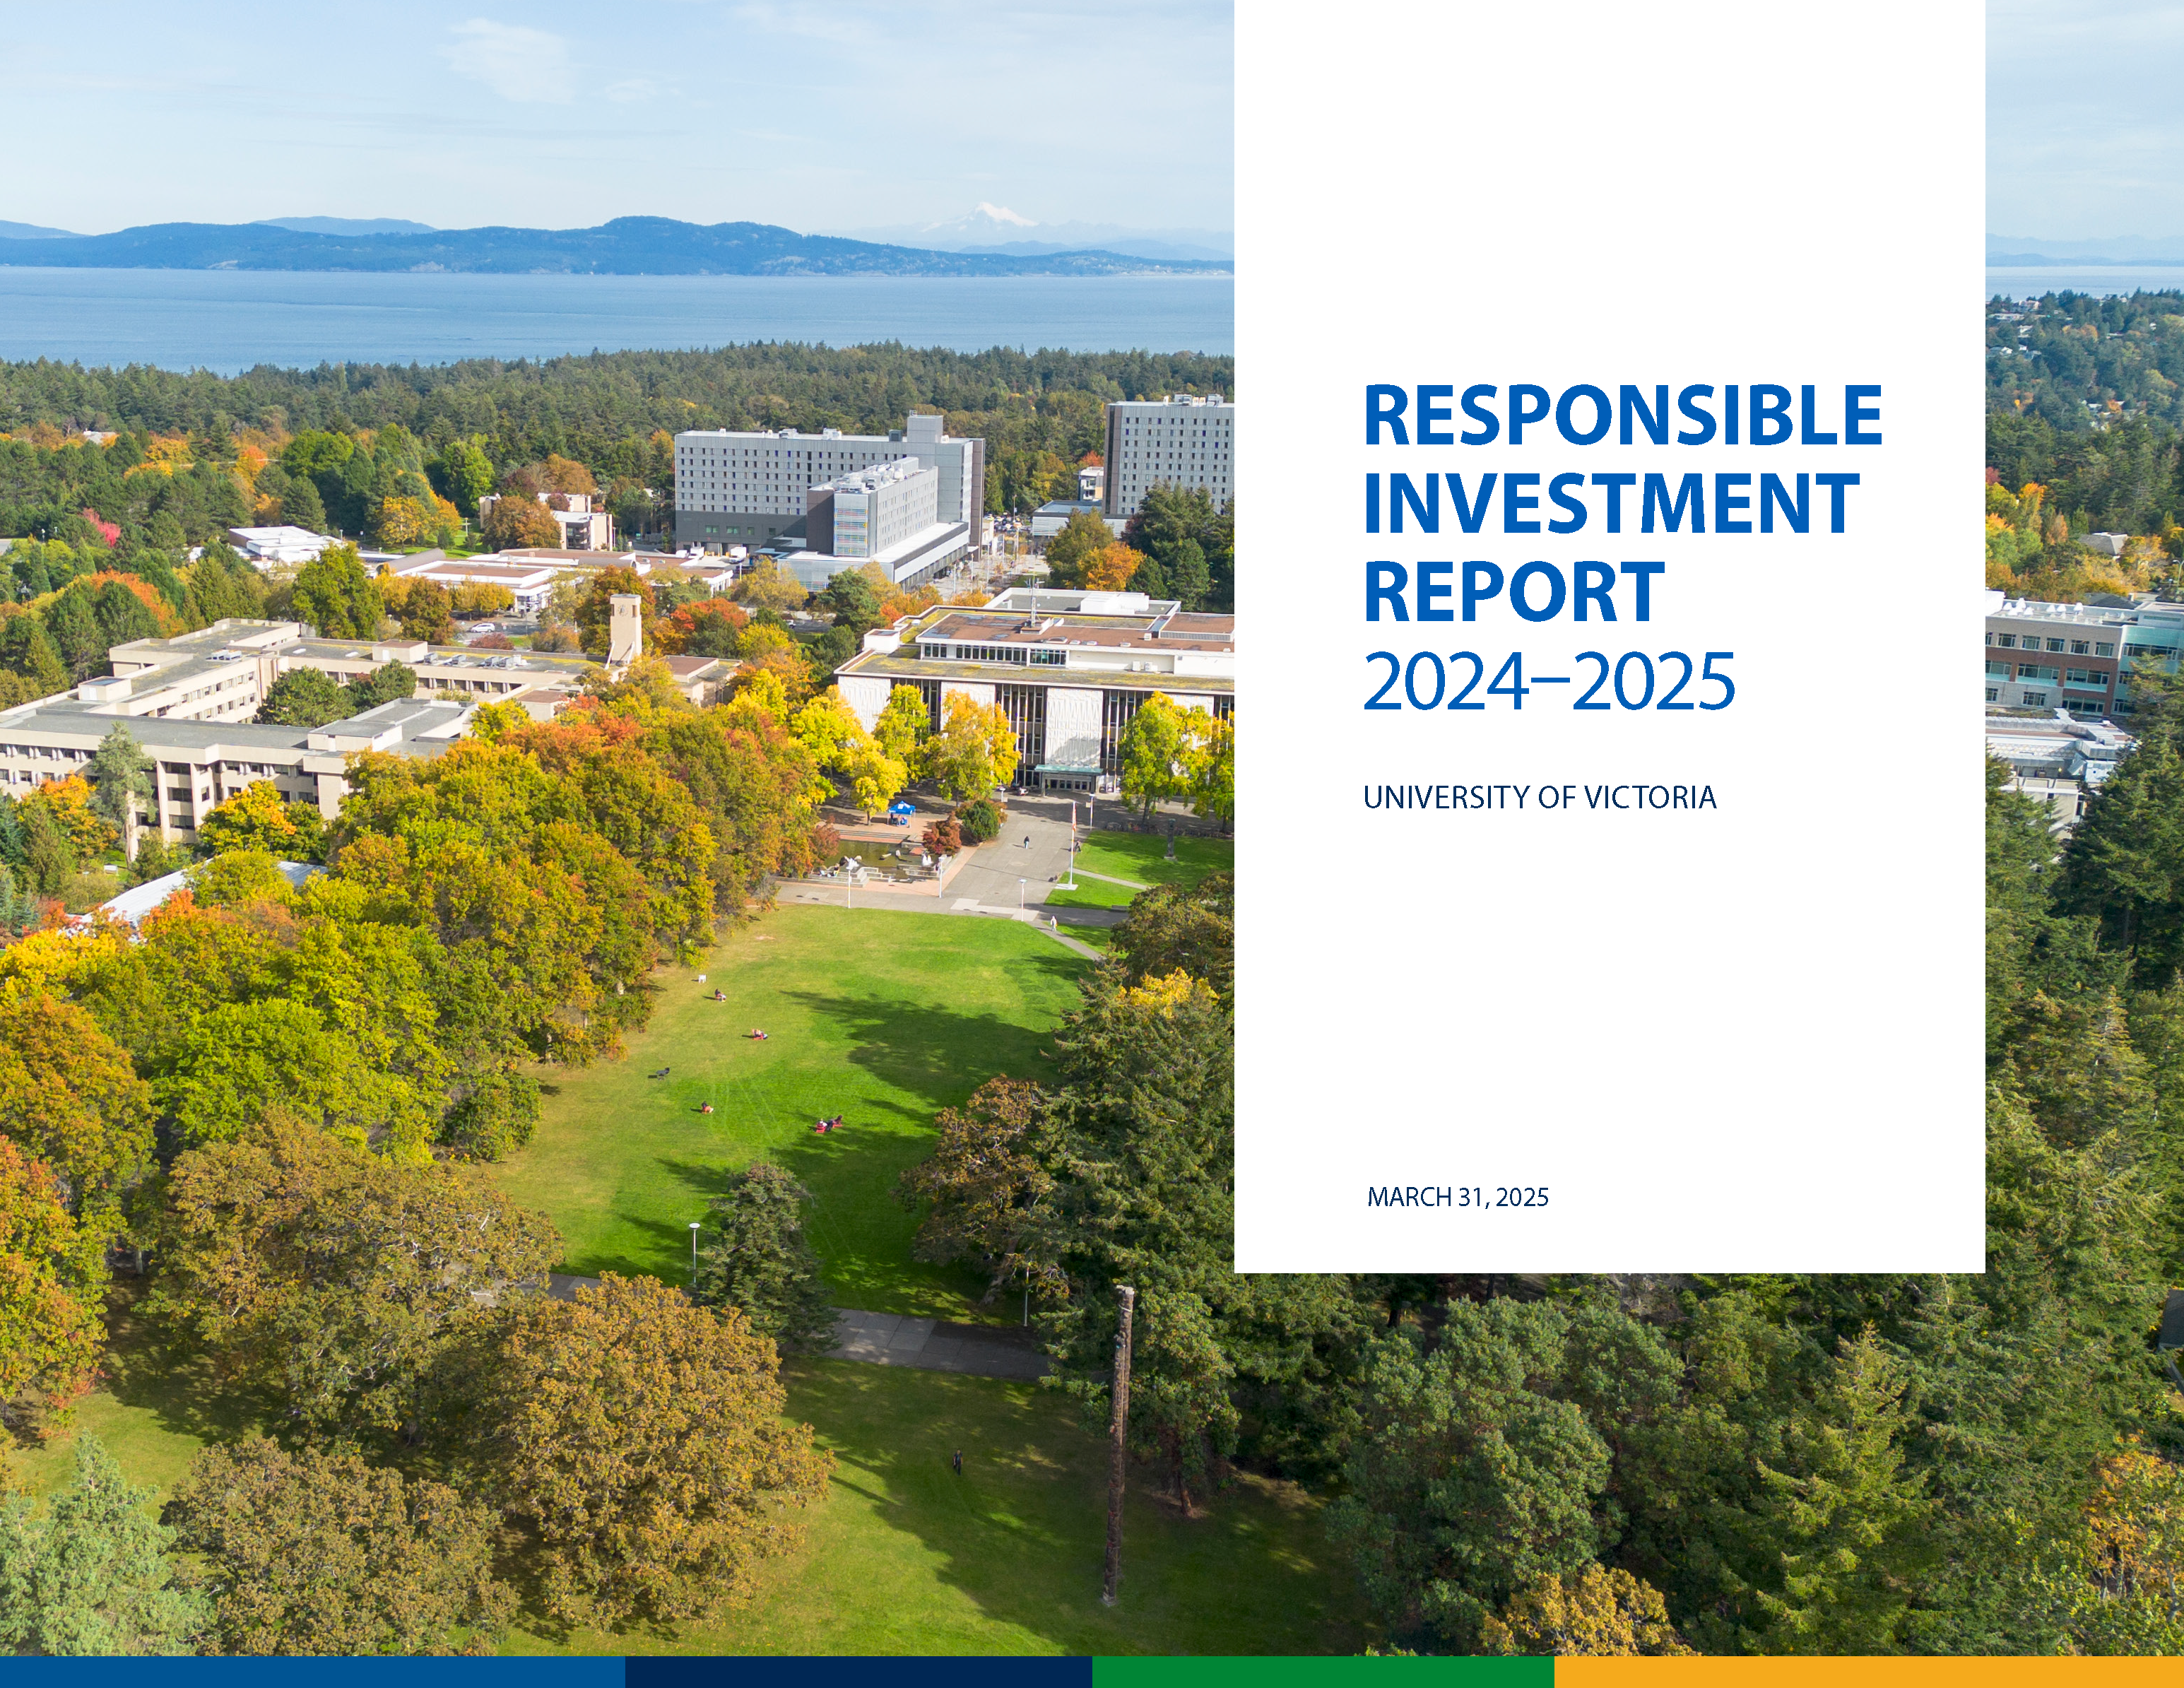
Task: Click the dark navy footer color bar
Action: tap(858, 1672)
